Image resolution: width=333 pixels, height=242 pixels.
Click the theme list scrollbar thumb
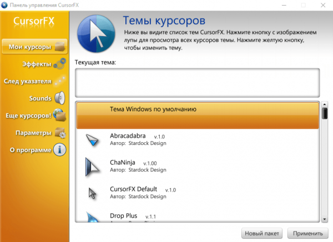325,113
